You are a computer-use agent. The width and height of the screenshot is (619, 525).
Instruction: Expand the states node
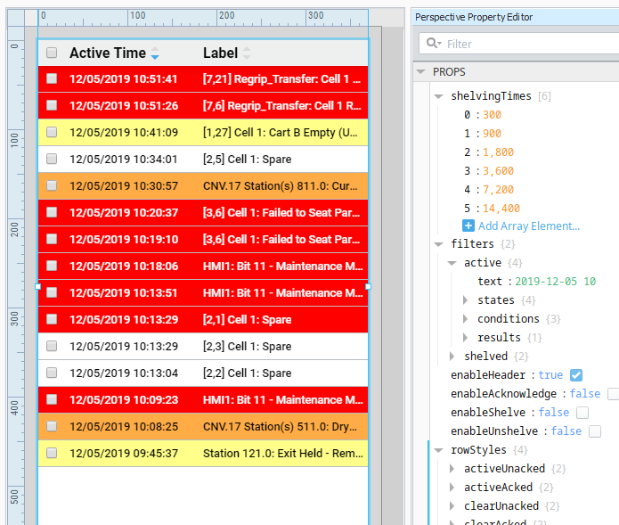tap(466, 300)
